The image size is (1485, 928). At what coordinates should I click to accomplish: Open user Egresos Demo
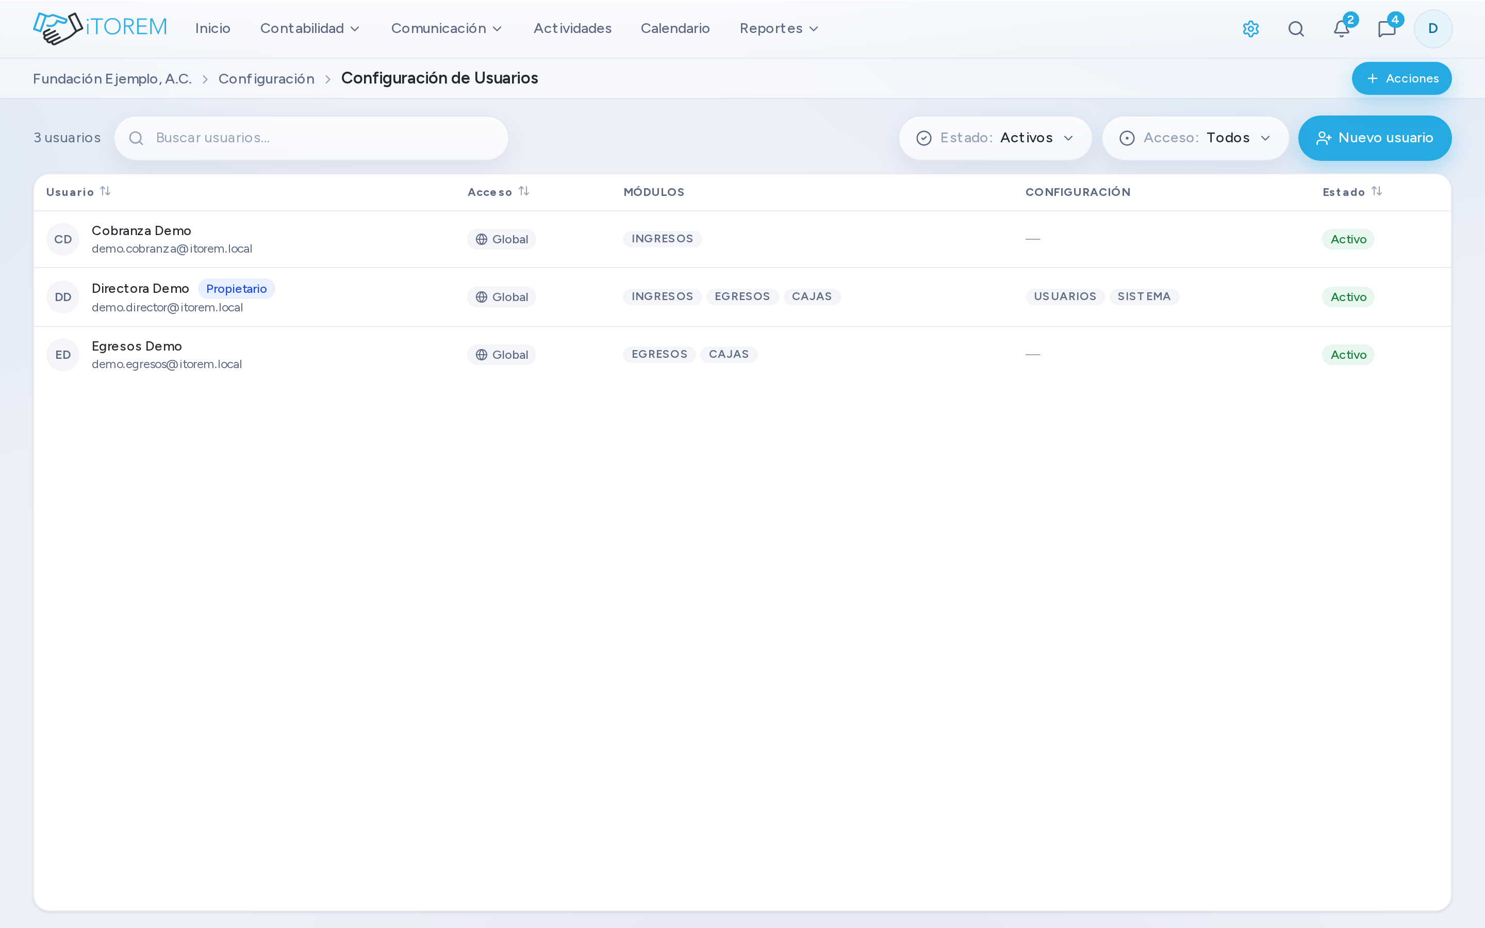pyautogui.click(x=137, y=346)
